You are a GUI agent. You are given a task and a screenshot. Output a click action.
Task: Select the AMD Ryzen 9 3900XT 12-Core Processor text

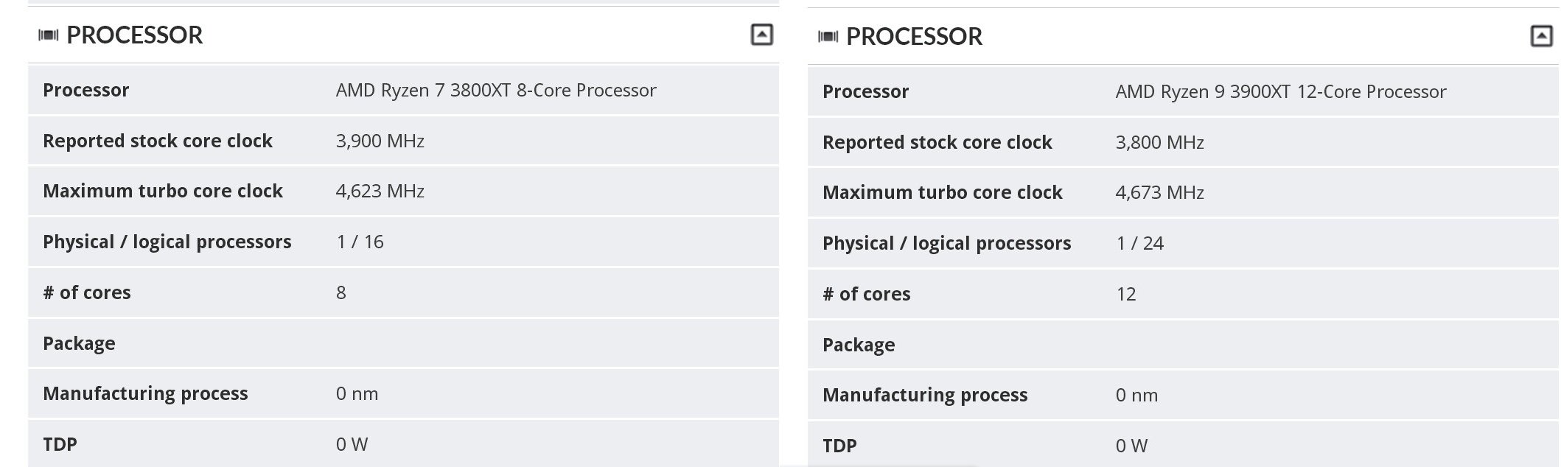[x=1281, y=92]
